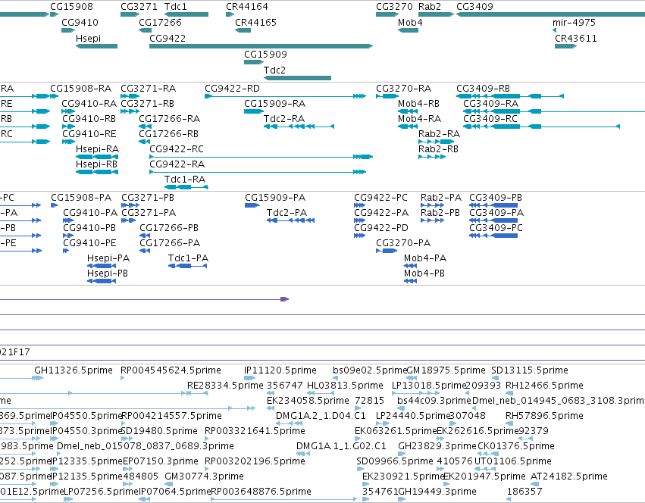
Task: Click EST SD09966.5prime label
Action: tap(394, 461)
